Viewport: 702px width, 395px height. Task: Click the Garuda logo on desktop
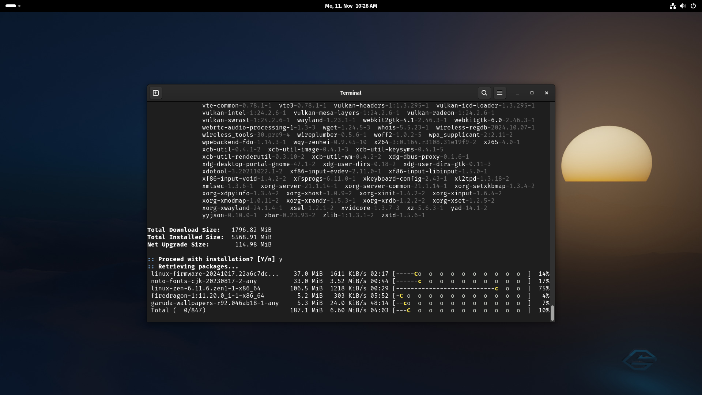(639, 360)
